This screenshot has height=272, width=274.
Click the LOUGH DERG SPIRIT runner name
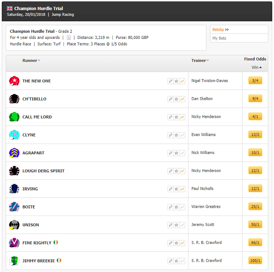[x=43, y=171]
